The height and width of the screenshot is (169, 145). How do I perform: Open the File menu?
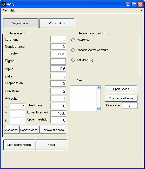[x=4, y=10]
